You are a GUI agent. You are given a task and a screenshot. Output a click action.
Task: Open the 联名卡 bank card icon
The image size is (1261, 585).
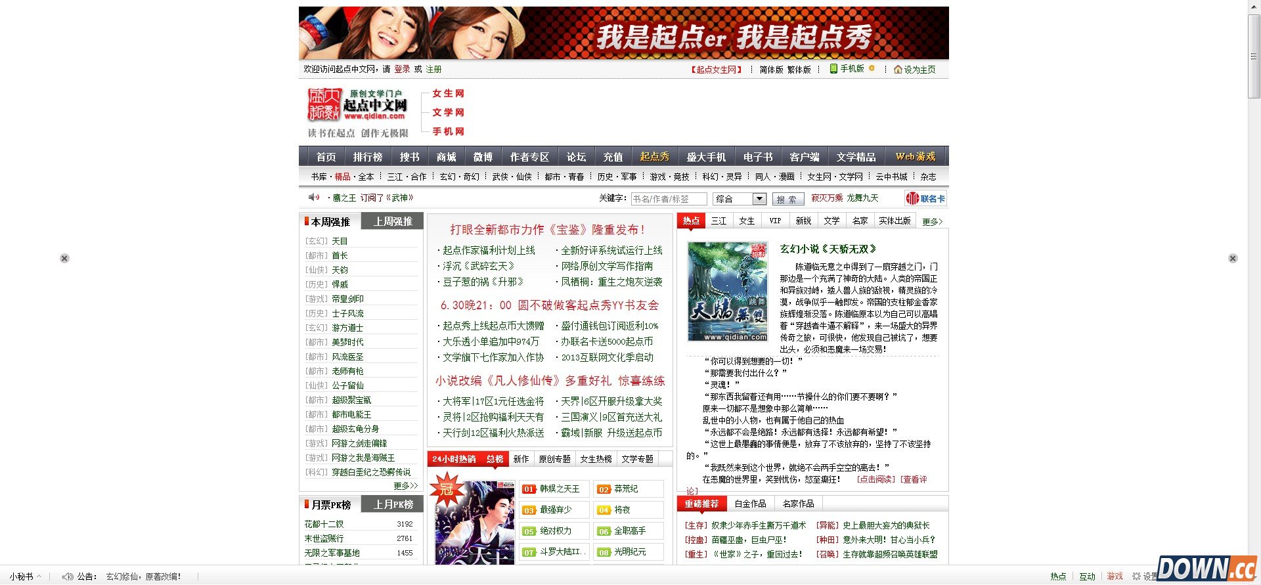click(912, 198)
